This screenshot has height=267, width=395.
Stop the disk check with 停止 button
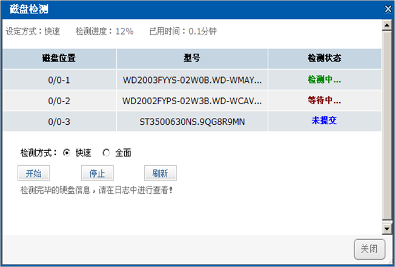pyautogui.click(x=98, y=173)
